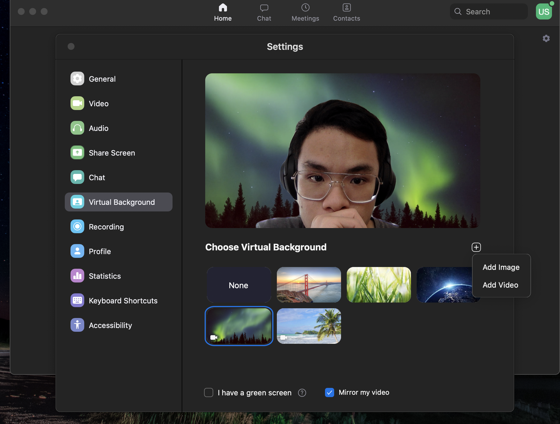Click the Keyboard Shortcuts icon
The image size is (560, 424).
pyautogui.click(x=77, y=301)
